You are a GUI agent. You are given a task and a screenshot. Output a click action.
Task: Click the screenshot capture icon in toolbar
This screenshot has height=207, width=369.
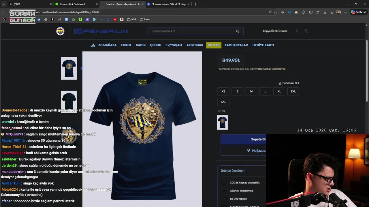tap(332, 12)
